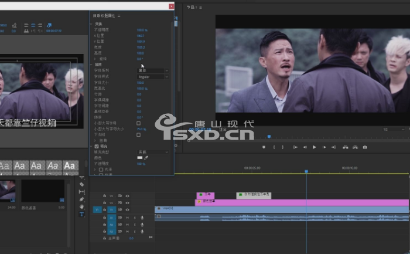
Task: Click the Play button in Program monitor
Action: (315, 147)
